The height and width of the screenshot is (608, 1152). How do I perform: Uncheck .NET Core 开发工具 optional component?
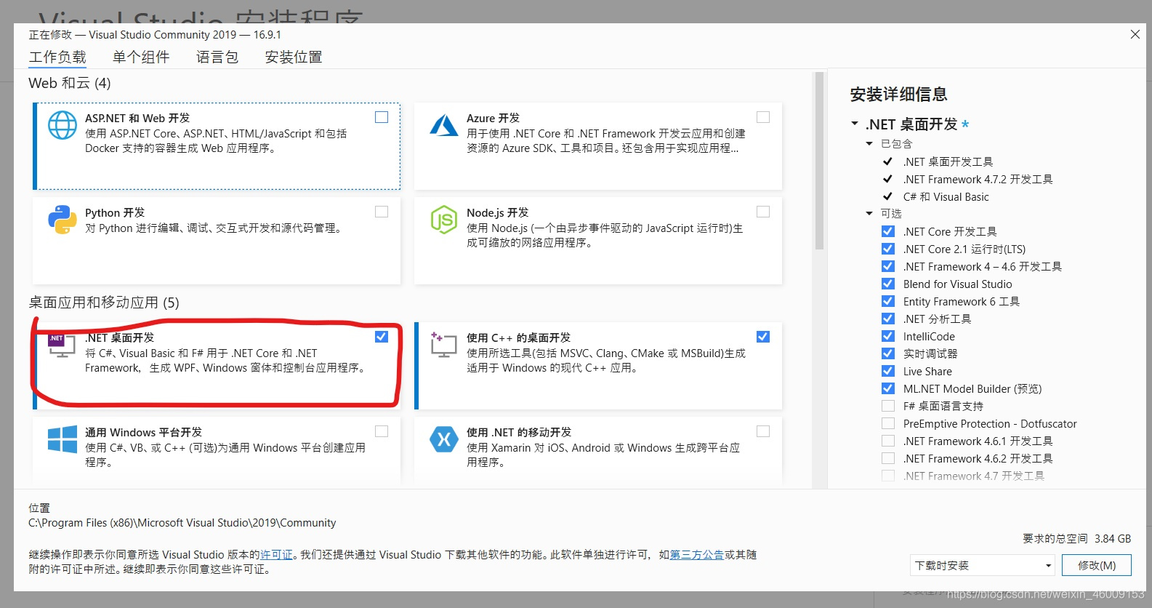[x=888, y=231]
